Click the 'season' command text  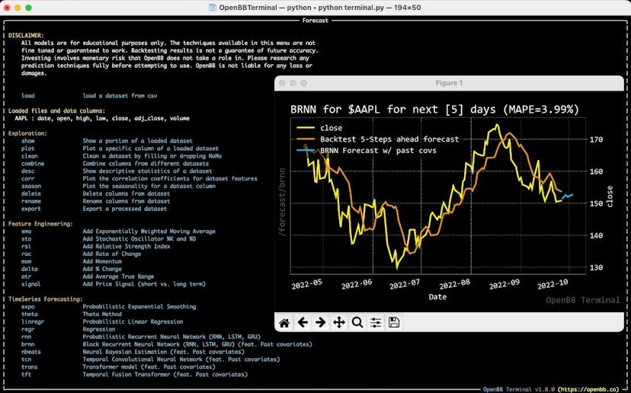click(31, 187)
